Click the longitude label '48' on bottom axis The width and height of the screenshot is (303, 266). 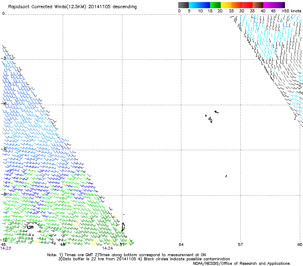coord(62,245)
